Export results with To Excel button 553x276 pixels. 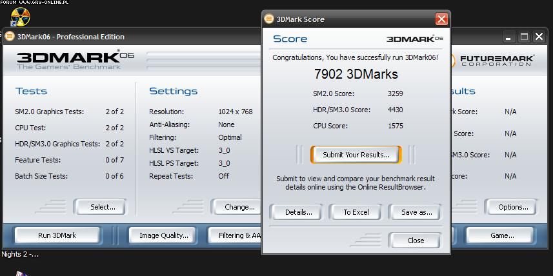[356, 212]
